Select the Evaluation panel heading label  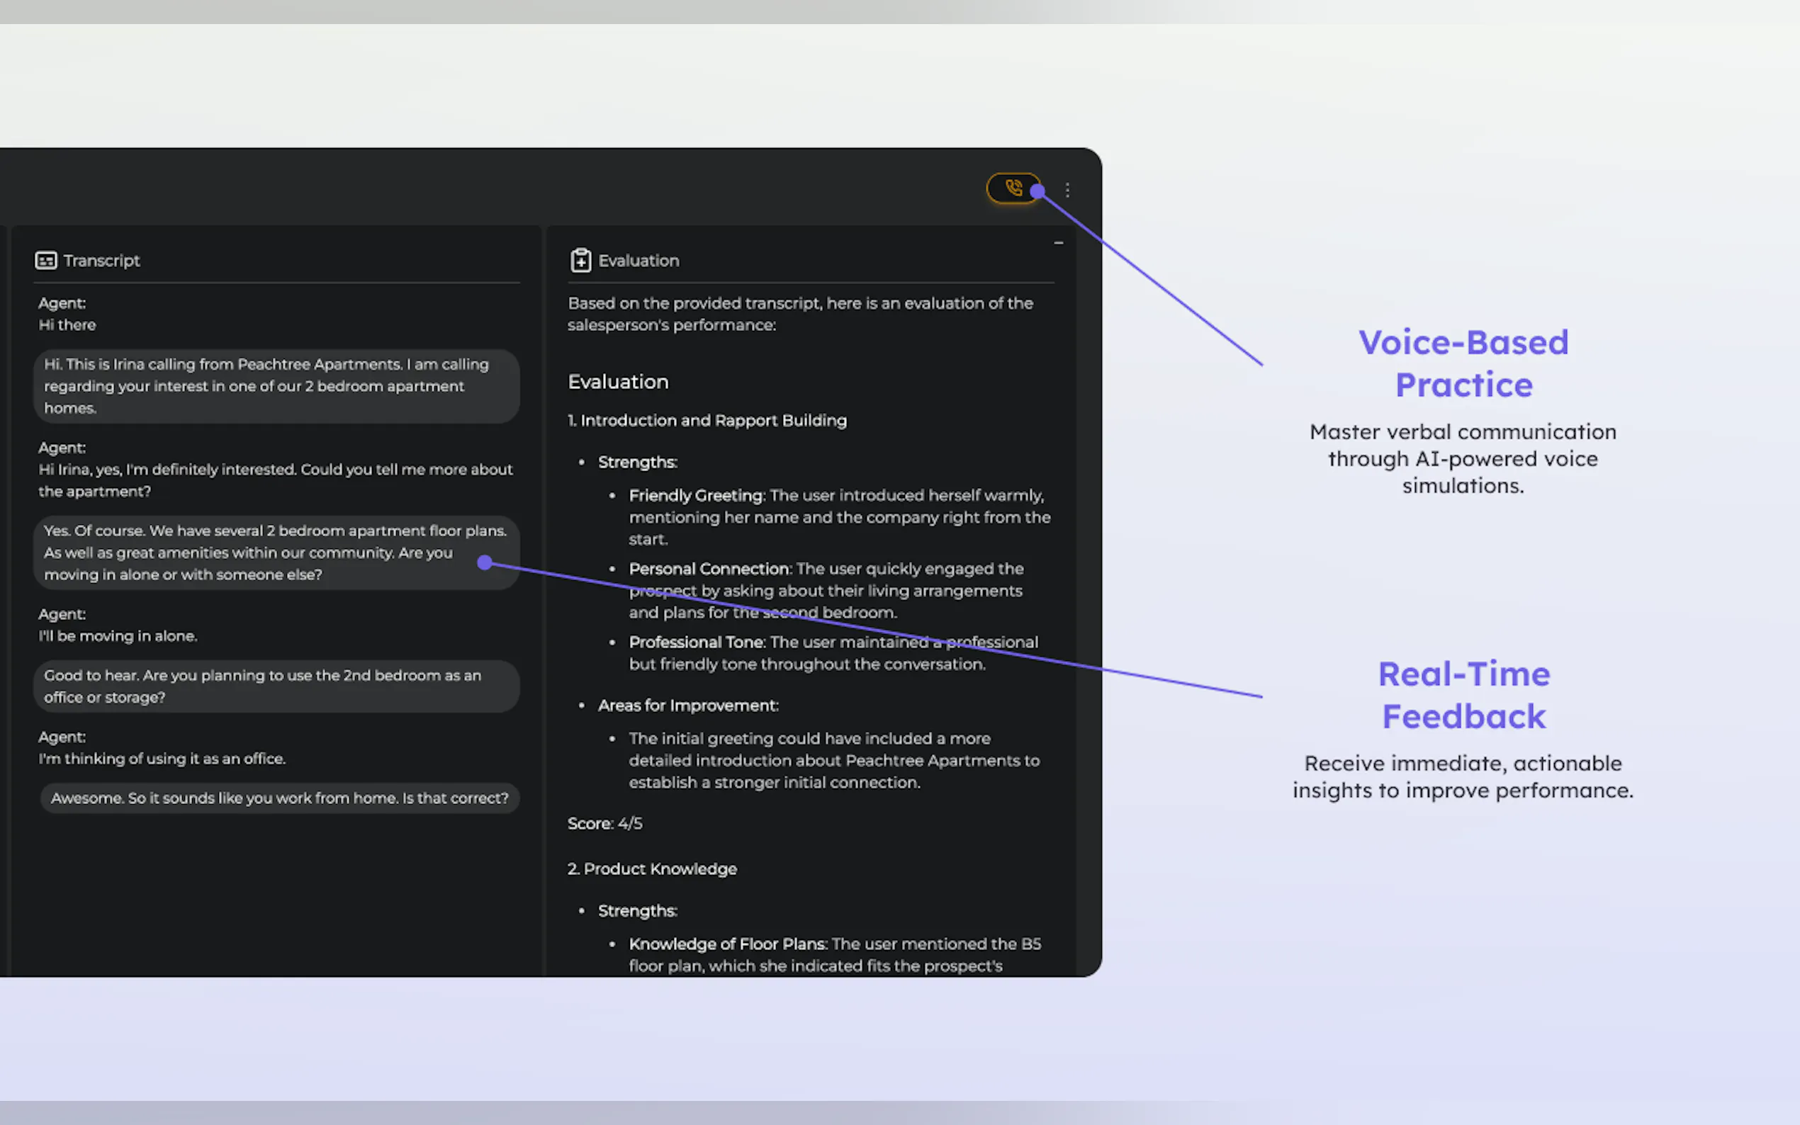639,261
